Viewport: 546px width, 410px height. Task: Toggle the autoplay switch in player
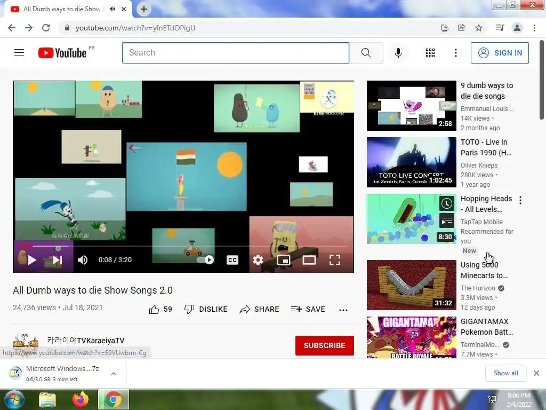[x=205, y=260]
